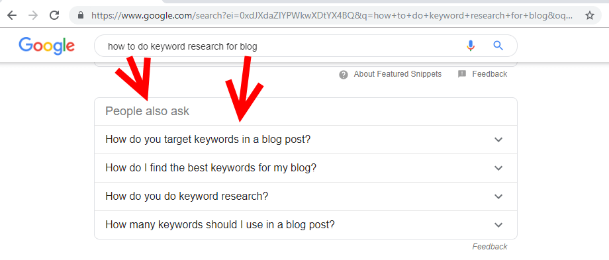The width and height of the screenshot is (609, 260).
Task: Open About Featured Snippets link
Action: (x=397, y=74)
